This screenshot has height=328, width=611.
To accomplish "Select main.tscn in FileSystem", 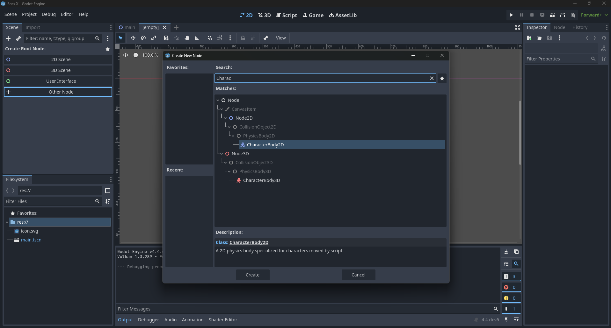I will tap(31, 240).
